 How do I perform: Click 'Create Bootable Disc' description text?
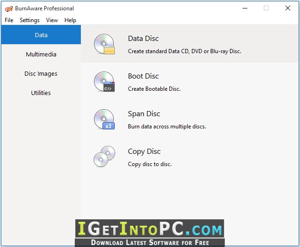(154, 89)
